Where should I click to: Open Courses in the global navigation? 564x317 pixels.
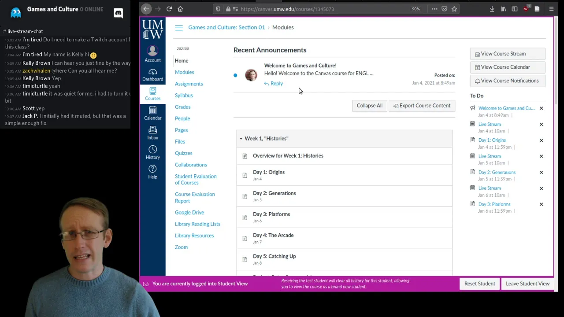152,94
